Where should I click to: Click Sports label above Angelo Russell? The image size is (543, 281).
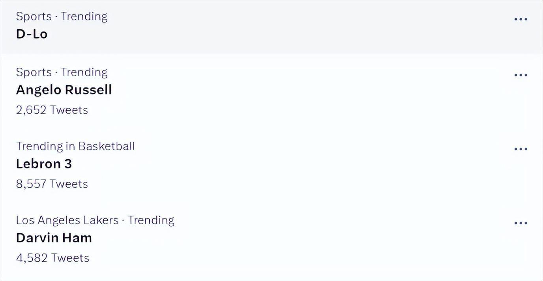coord(34,72)
